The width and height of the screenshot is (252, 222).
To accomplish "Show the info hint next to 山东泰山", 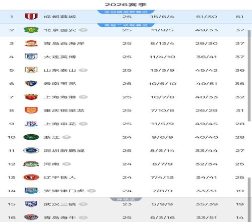I will [83, 70].
